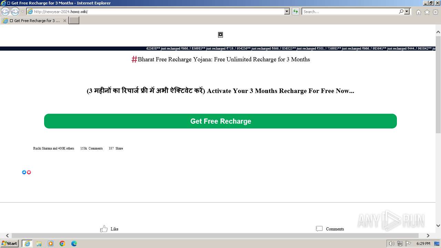Click the scrolling recharge ticker banner
441x248 pixels.
[218, 49]
